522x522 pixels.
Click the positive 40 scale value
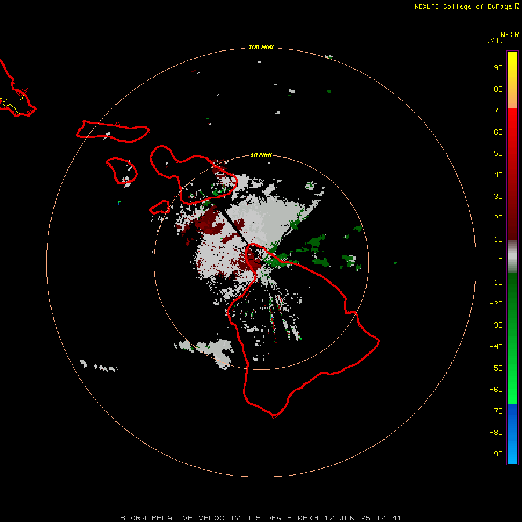498,175
